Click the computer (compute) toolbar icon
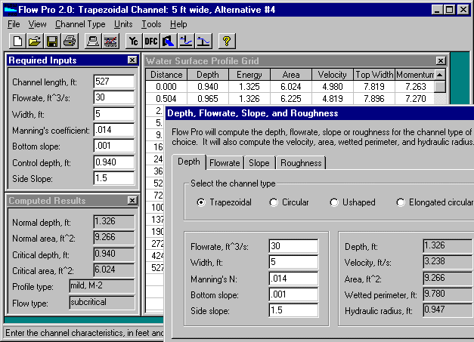The width and height of the screenshot is (474, 342). (x=93, y=41)
